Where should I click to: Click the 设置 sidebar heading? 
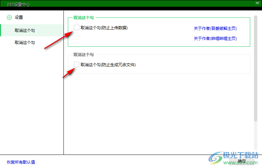19,17
